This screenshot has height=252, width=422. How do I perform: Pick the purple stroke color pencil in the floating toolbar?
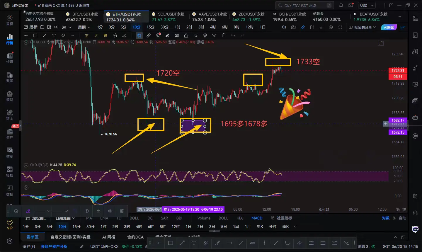[x=28, y=211]
